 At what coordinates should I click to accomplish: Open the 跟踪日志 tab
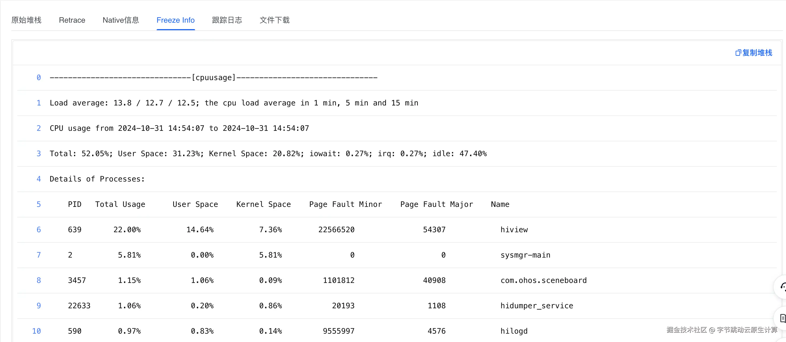pyautogui.click(x=227, y=20)
